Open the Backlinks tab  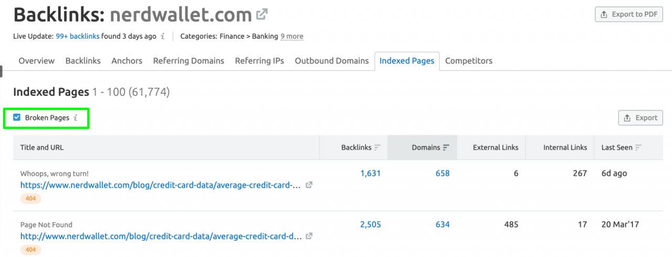point(83,61)
